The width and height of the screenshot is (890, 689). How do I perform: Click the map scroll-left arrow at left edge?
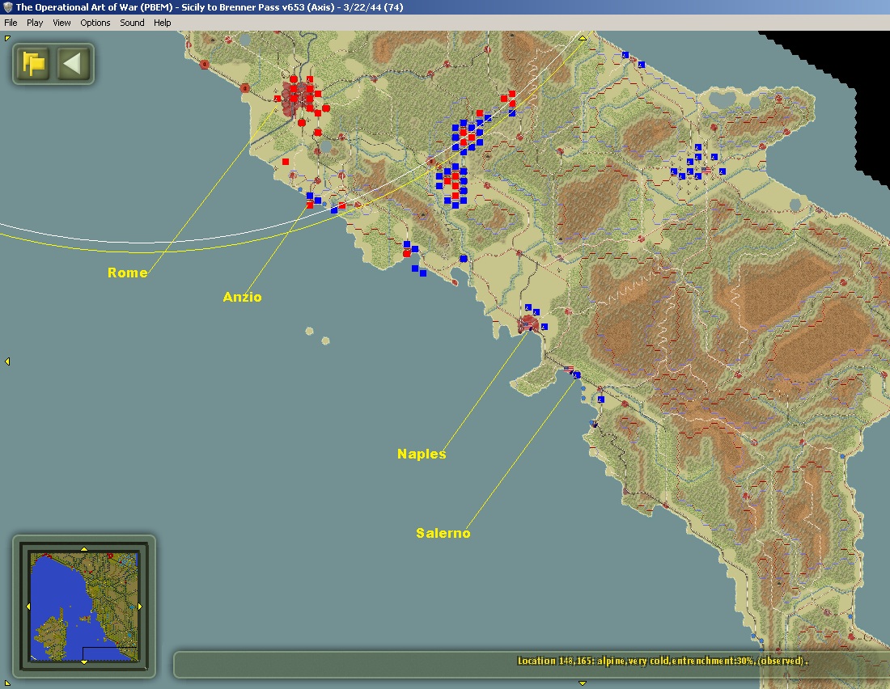click(7, 361)
